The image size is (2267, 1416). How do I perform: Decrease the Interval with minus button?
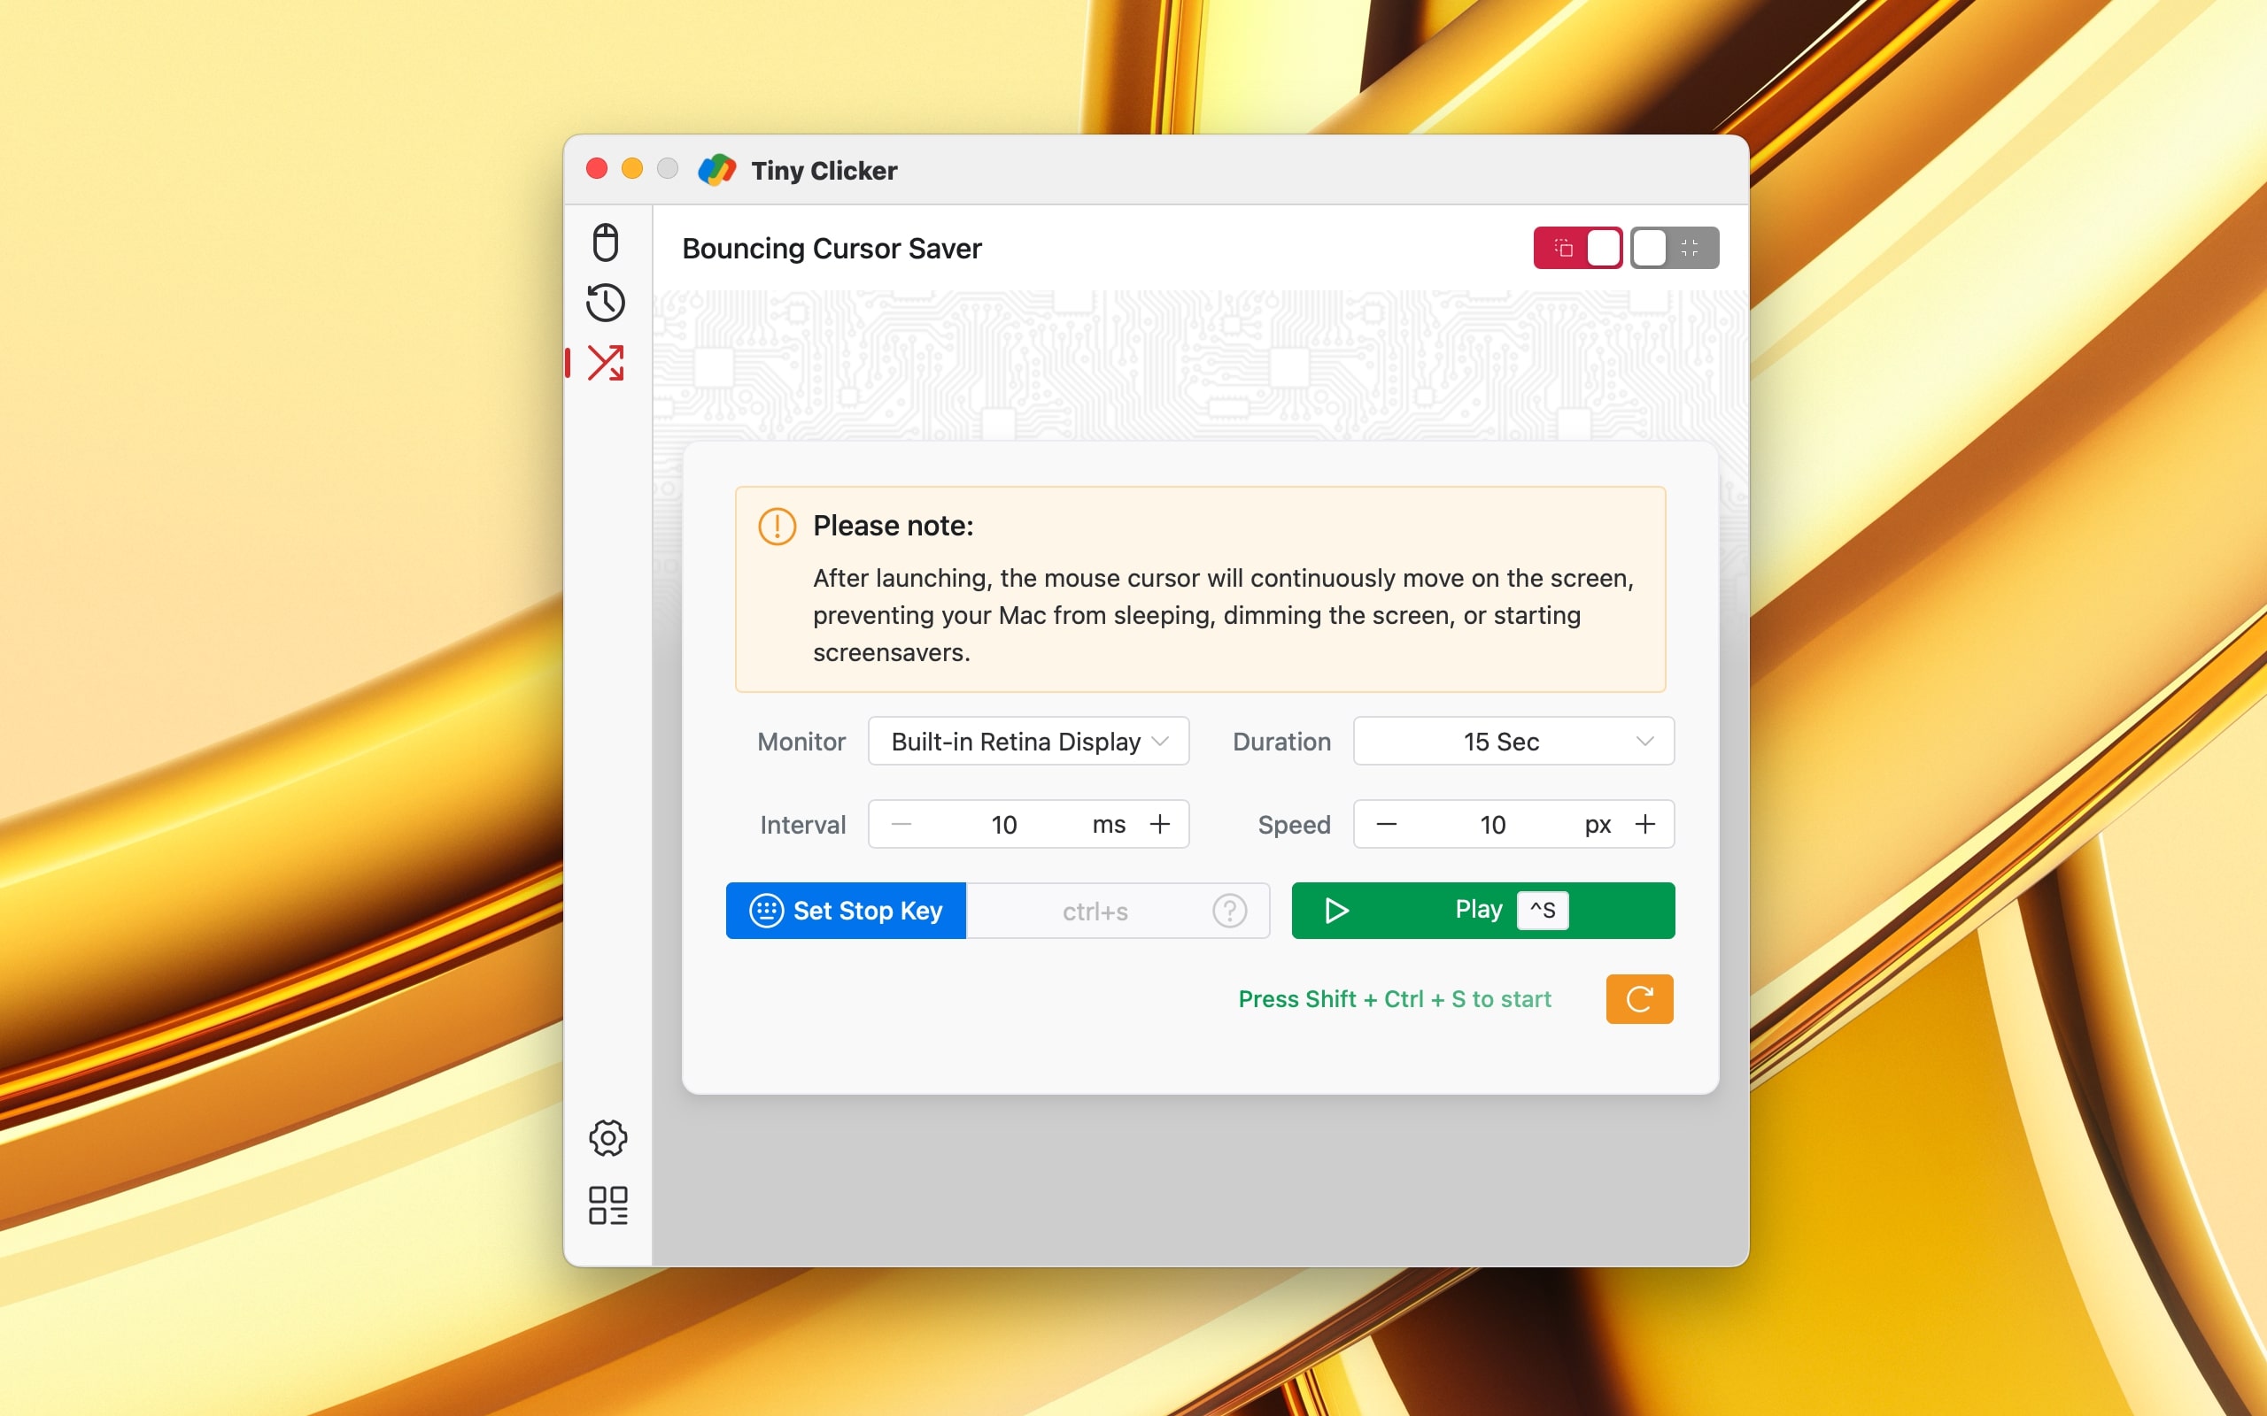tap(901, 824)
